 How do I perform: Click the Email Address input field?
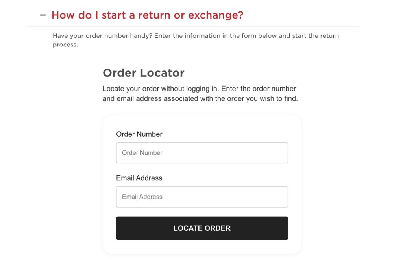202,196
